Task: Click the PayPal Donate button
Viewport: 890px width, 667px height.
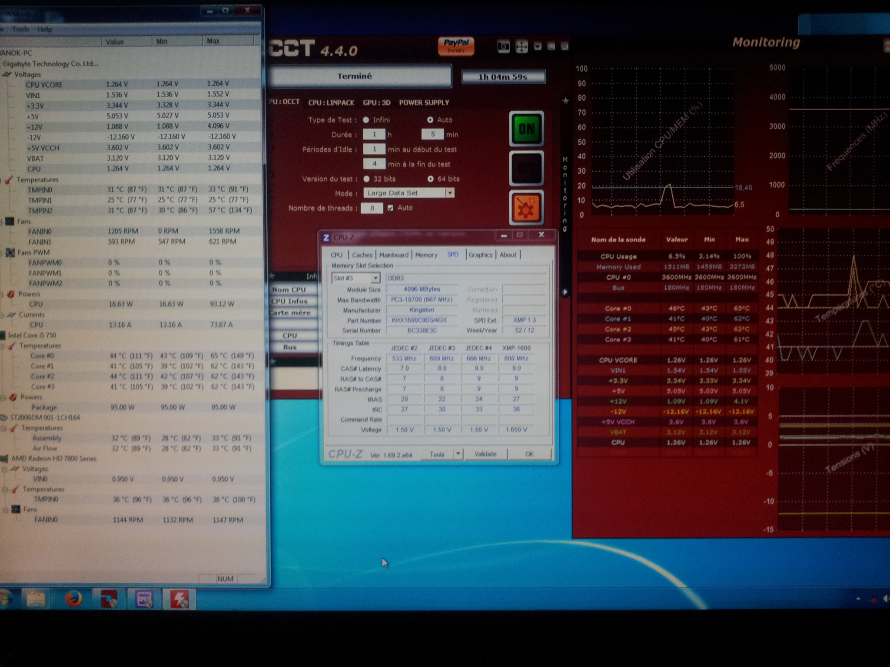Action: pyautogui.click(x=456, y=46)
